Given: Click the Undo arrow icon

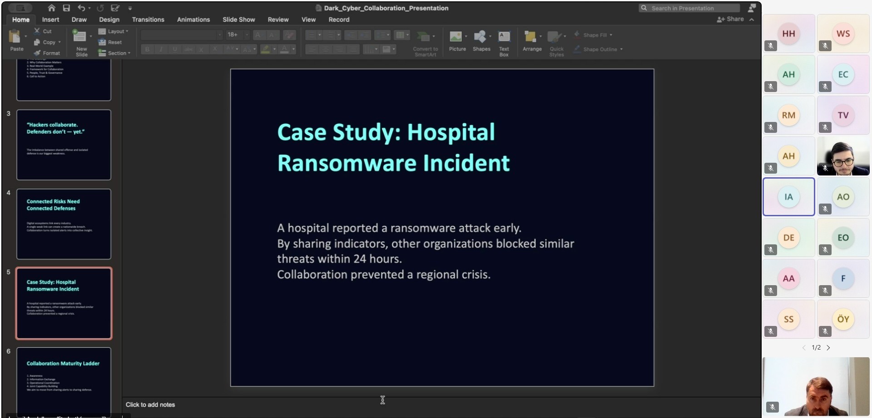Looking at the screenshot, I should click(81, 8).
